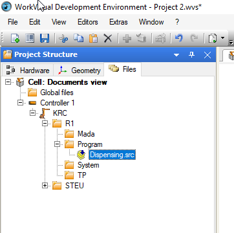Open the Editors menu
This screenshot has width=234, height=233.
coord(88,22)
